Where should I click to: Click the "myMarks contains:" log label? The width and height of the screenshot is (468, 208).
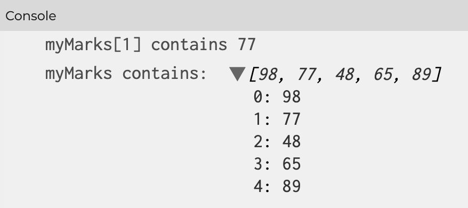(x=126, y=74)
